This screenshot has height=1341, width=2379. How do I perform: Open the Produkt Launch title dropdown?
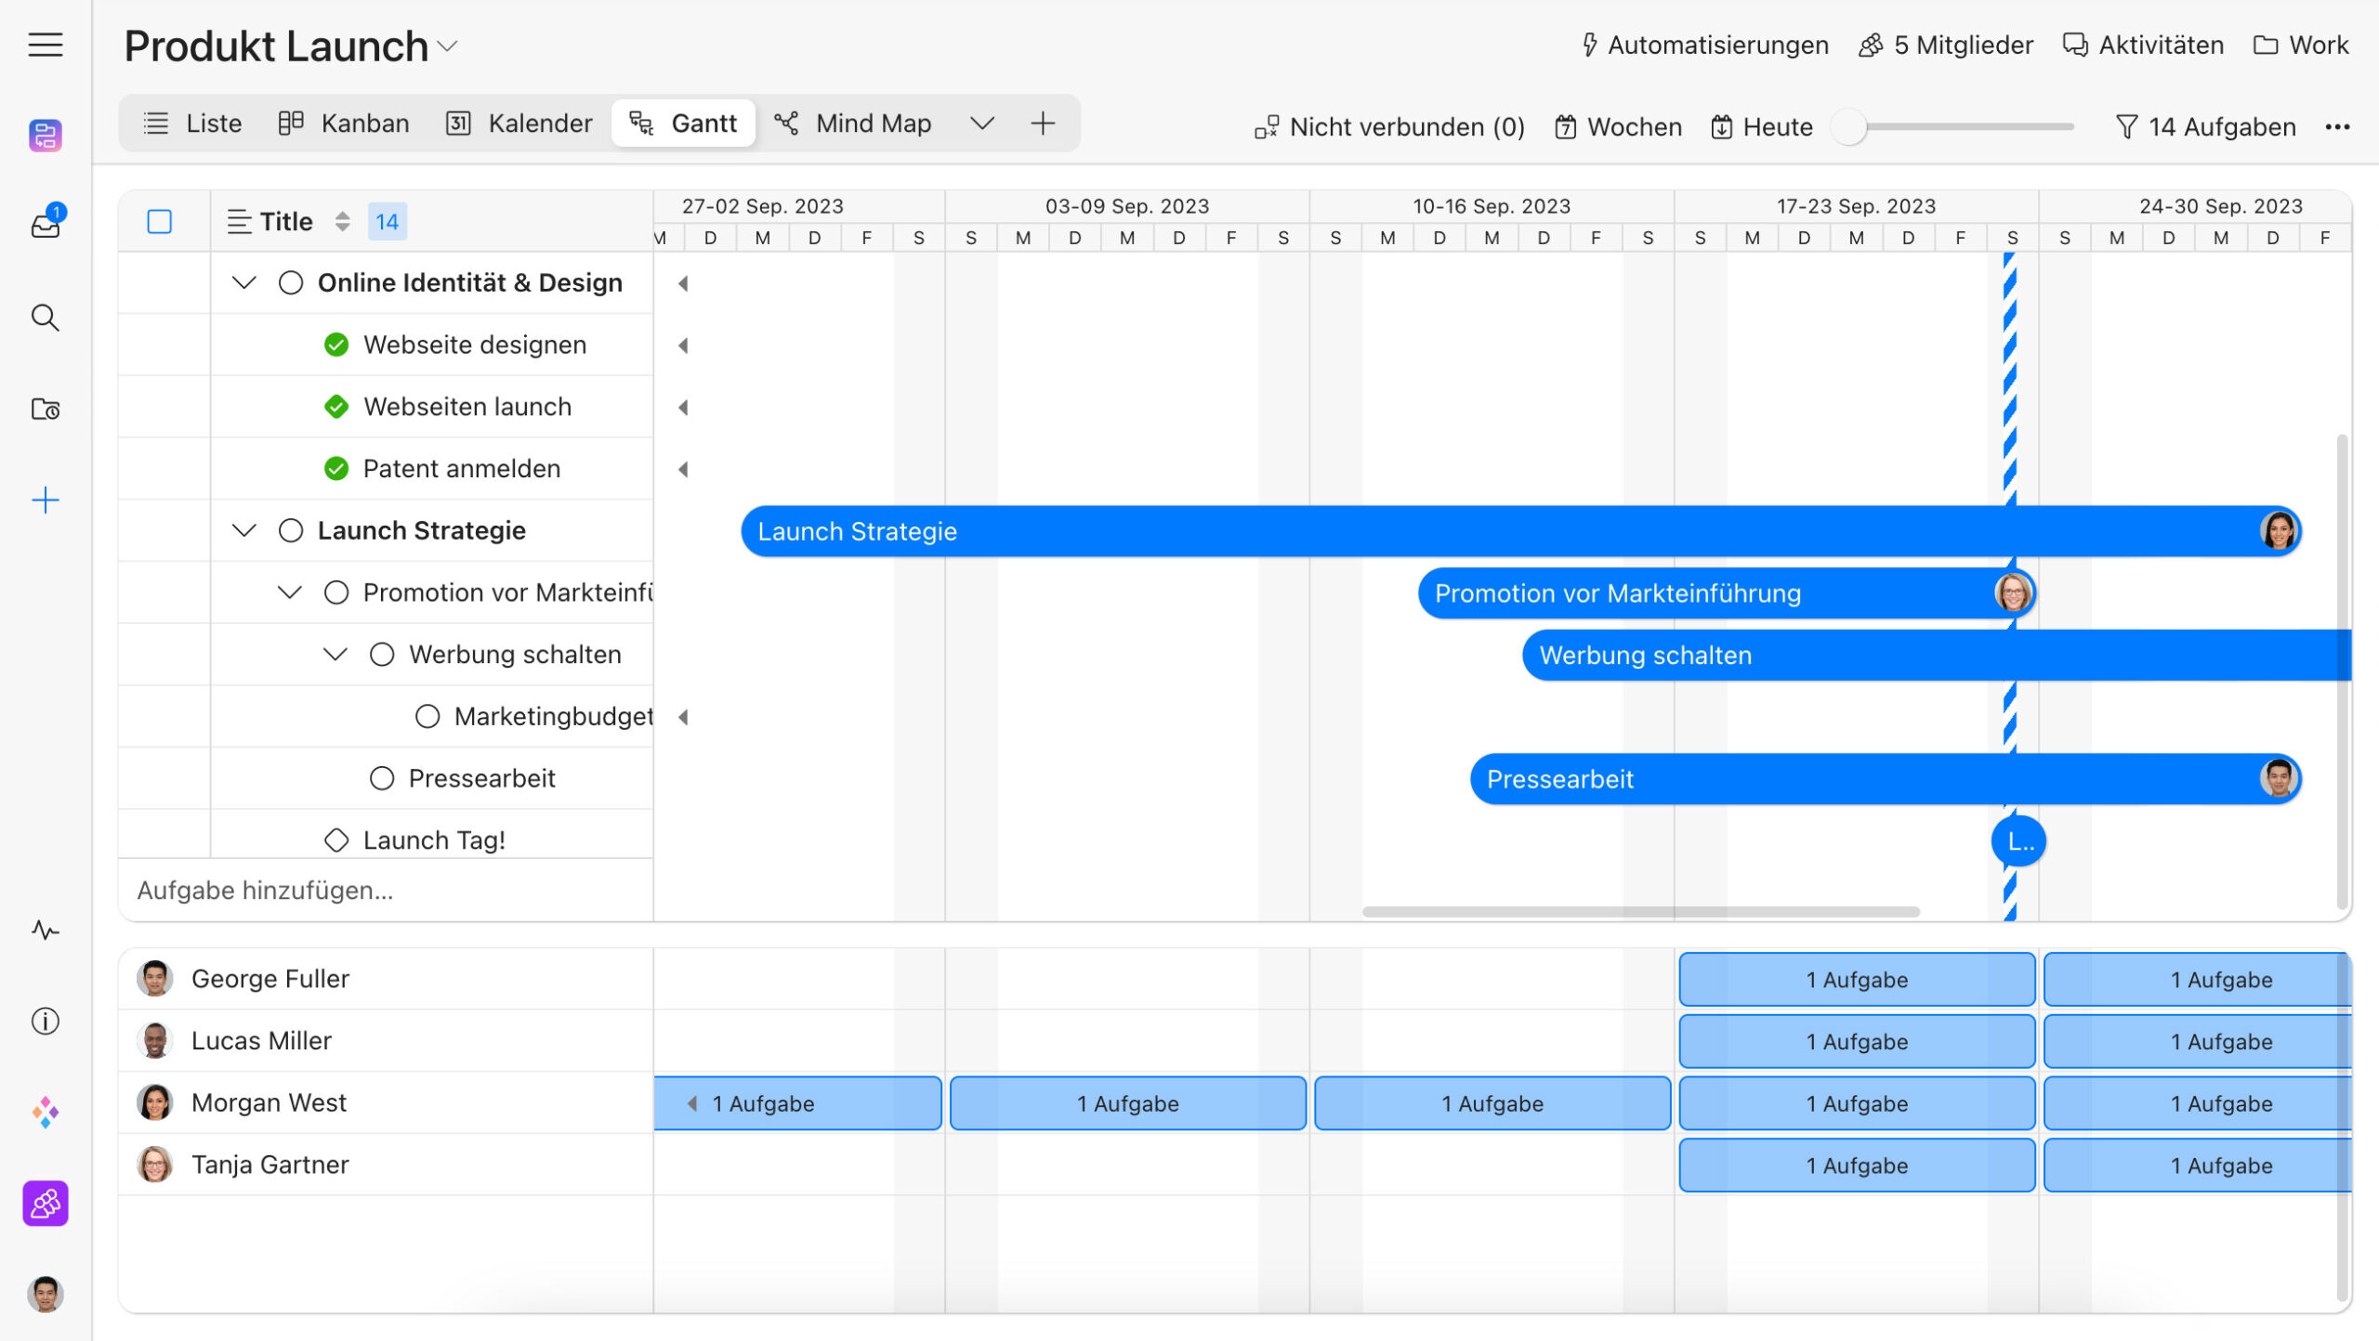[448, 46]
